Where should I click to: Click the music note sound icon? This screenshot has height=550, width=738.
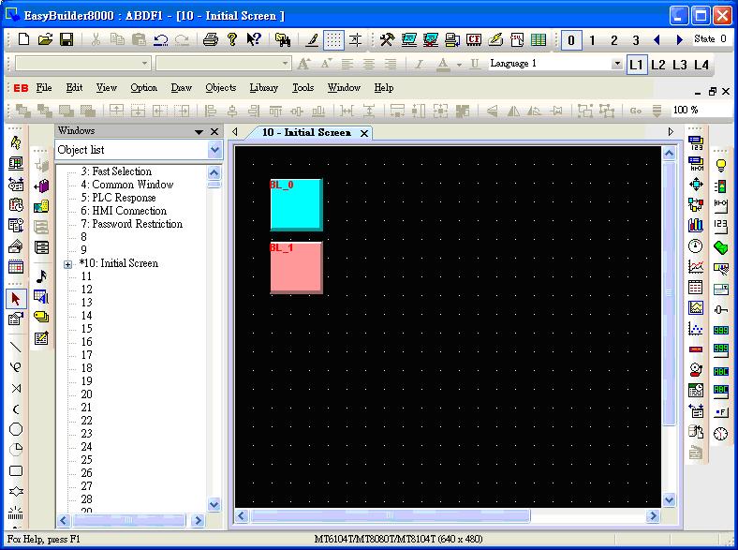(41, 276)
